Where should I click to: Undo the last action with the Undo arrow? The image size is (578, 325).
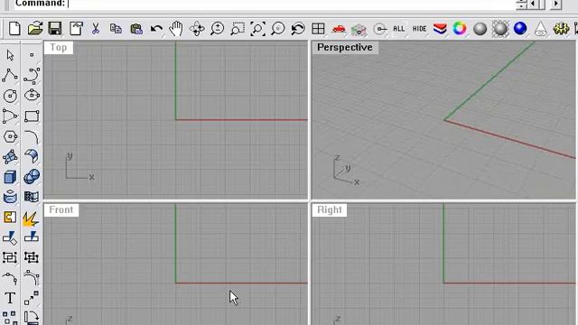(x=156, y=28)
